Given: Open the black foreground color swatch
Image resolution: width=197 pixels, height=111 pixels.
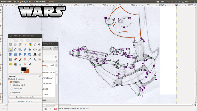Looking at the screenshot, I should [24, 69].
